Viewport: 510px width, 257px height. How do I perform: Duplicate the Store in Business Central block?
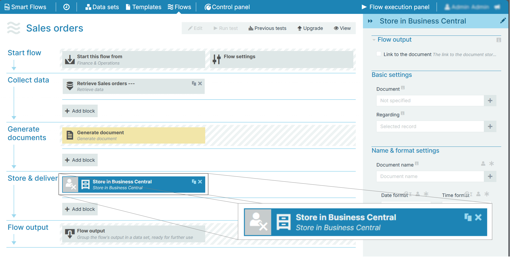click(x=194, y=182)
